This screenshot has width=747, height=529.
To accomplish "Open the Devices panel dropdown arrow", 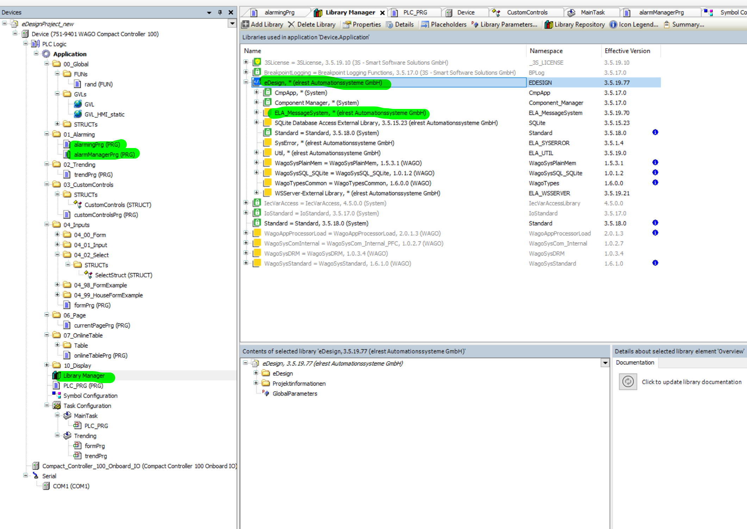I will (x=209, y=12).
